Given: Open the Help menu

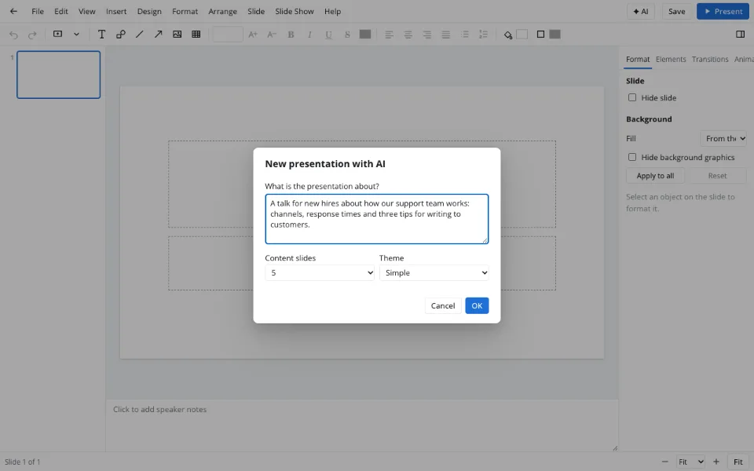Looking at the screenshot, I should click(x=332, y=11).
